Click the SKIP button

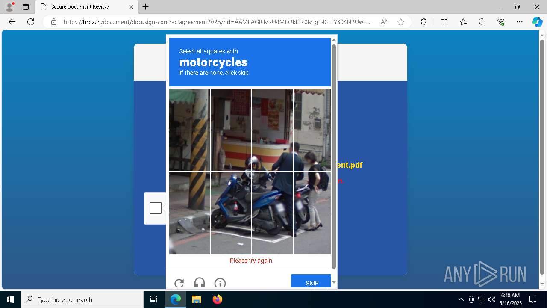pos(311,281)
